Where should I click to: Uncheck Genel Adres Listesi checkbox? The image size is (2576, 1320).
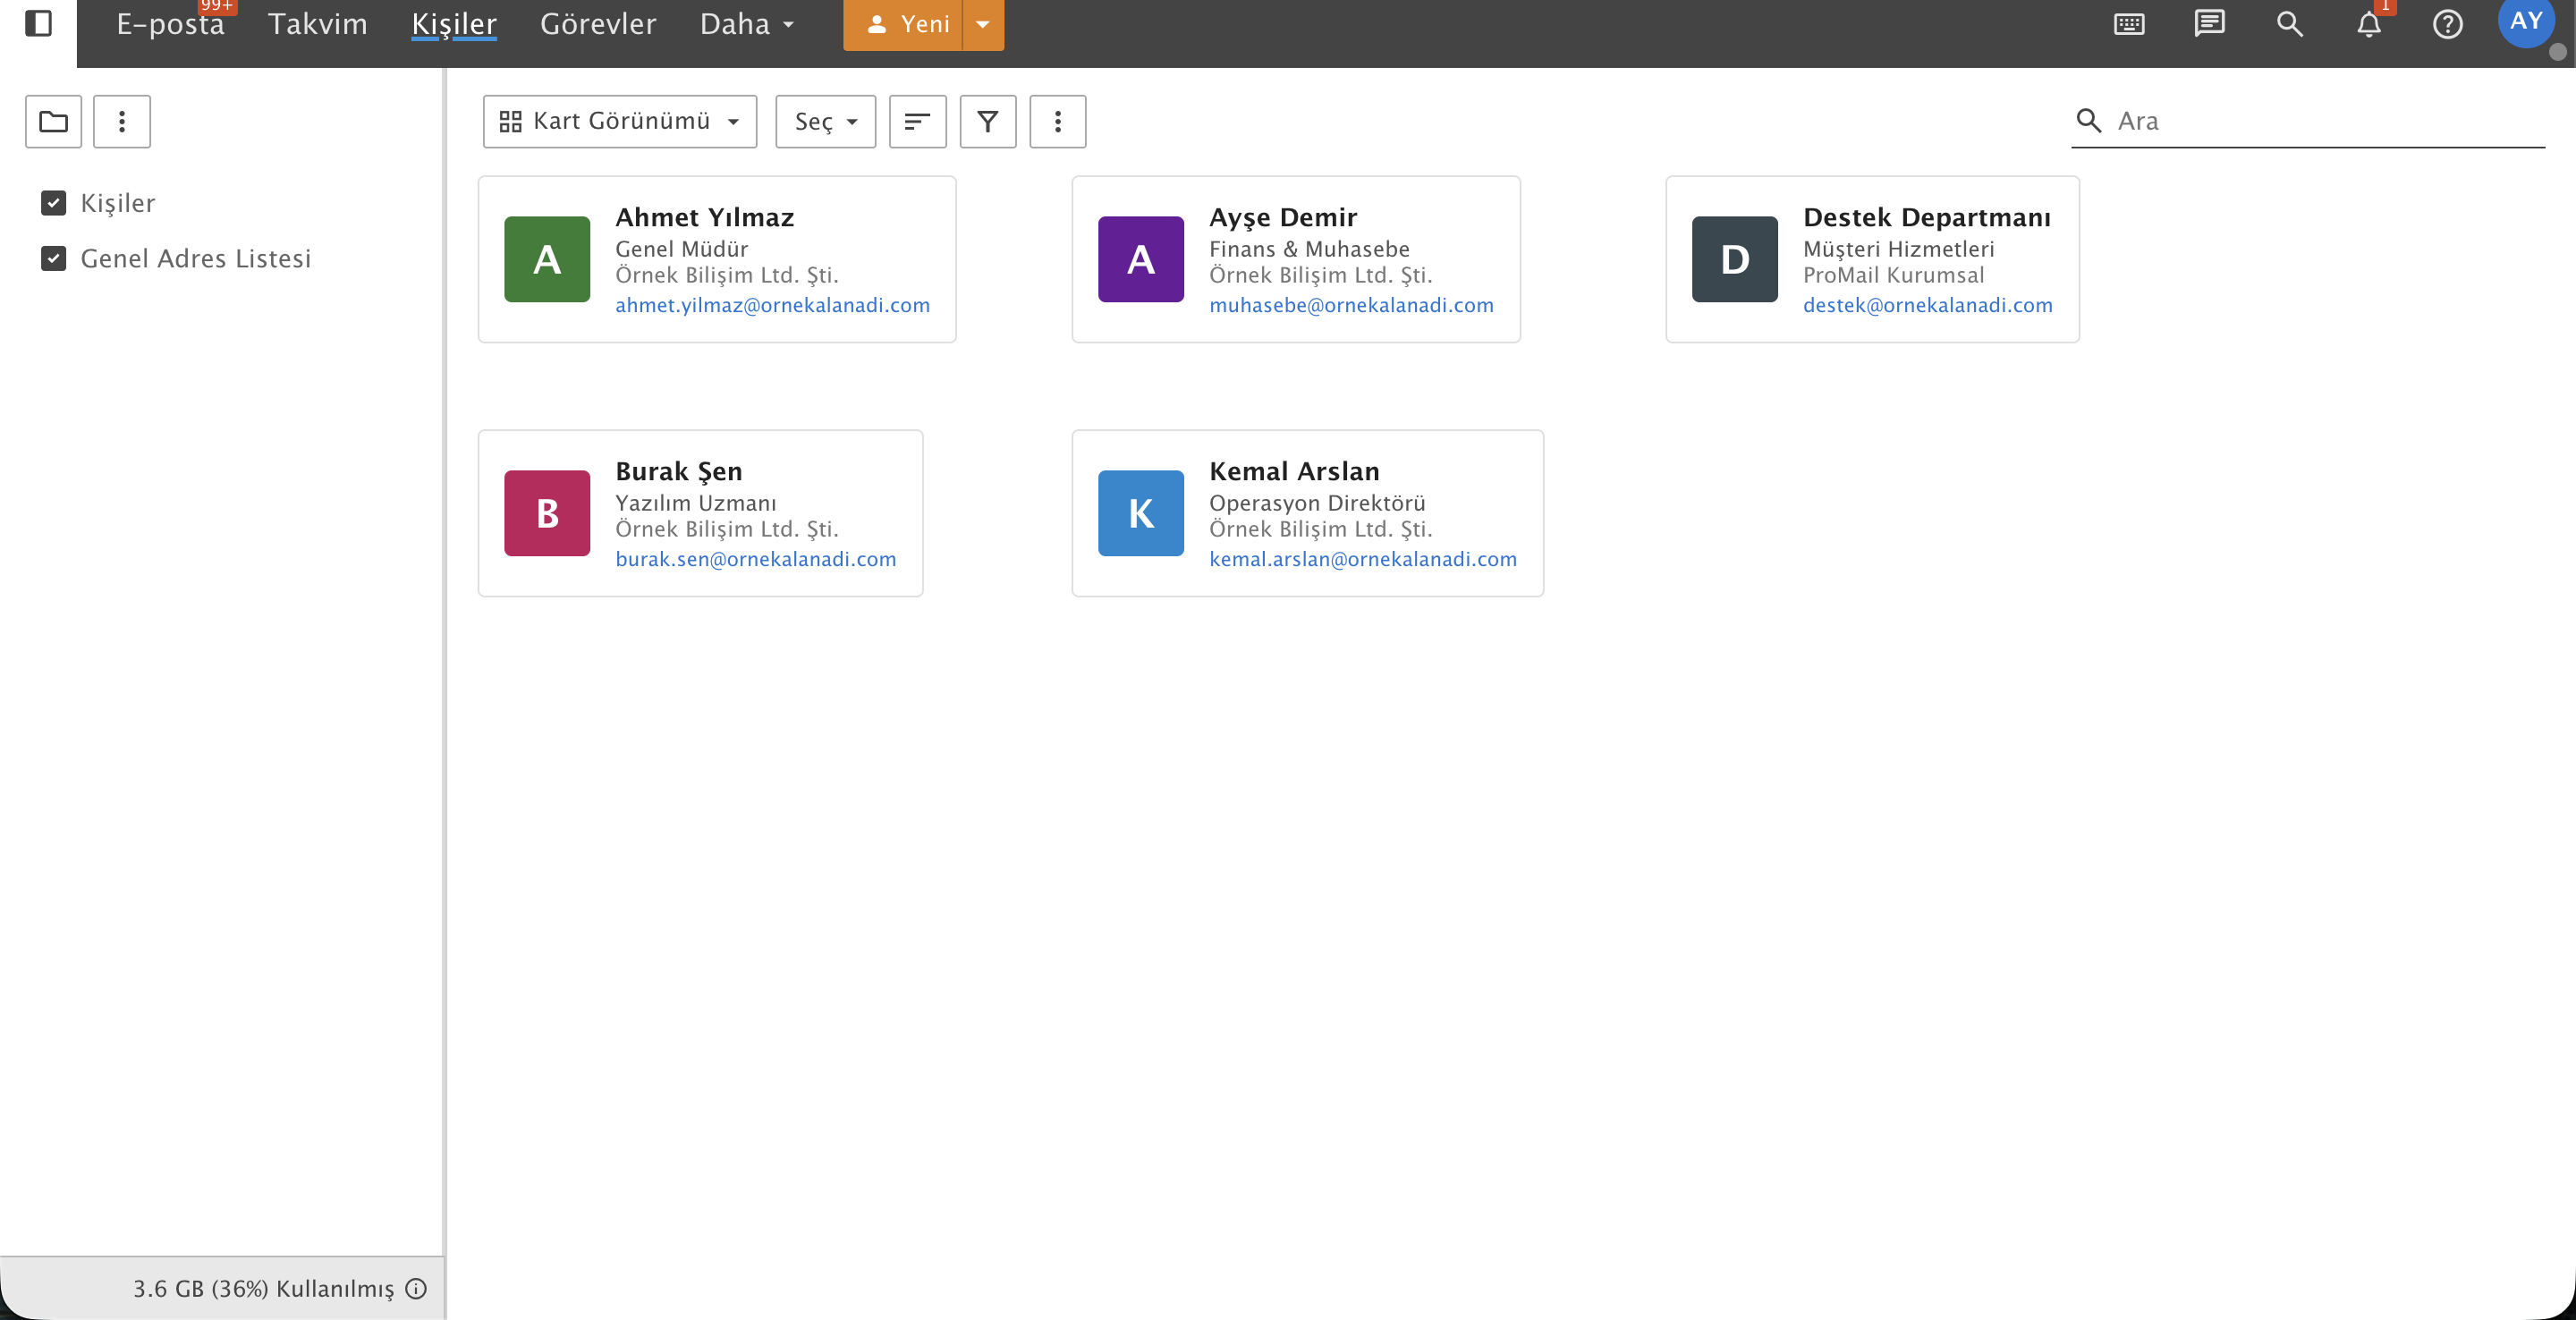point(54,259)
